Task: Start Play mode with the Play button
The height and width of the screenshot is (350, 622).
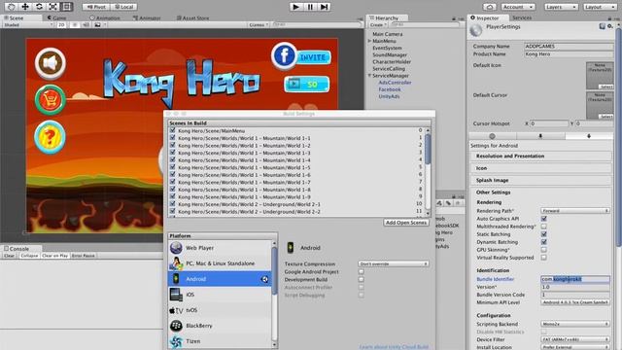Action: point(295,7)
